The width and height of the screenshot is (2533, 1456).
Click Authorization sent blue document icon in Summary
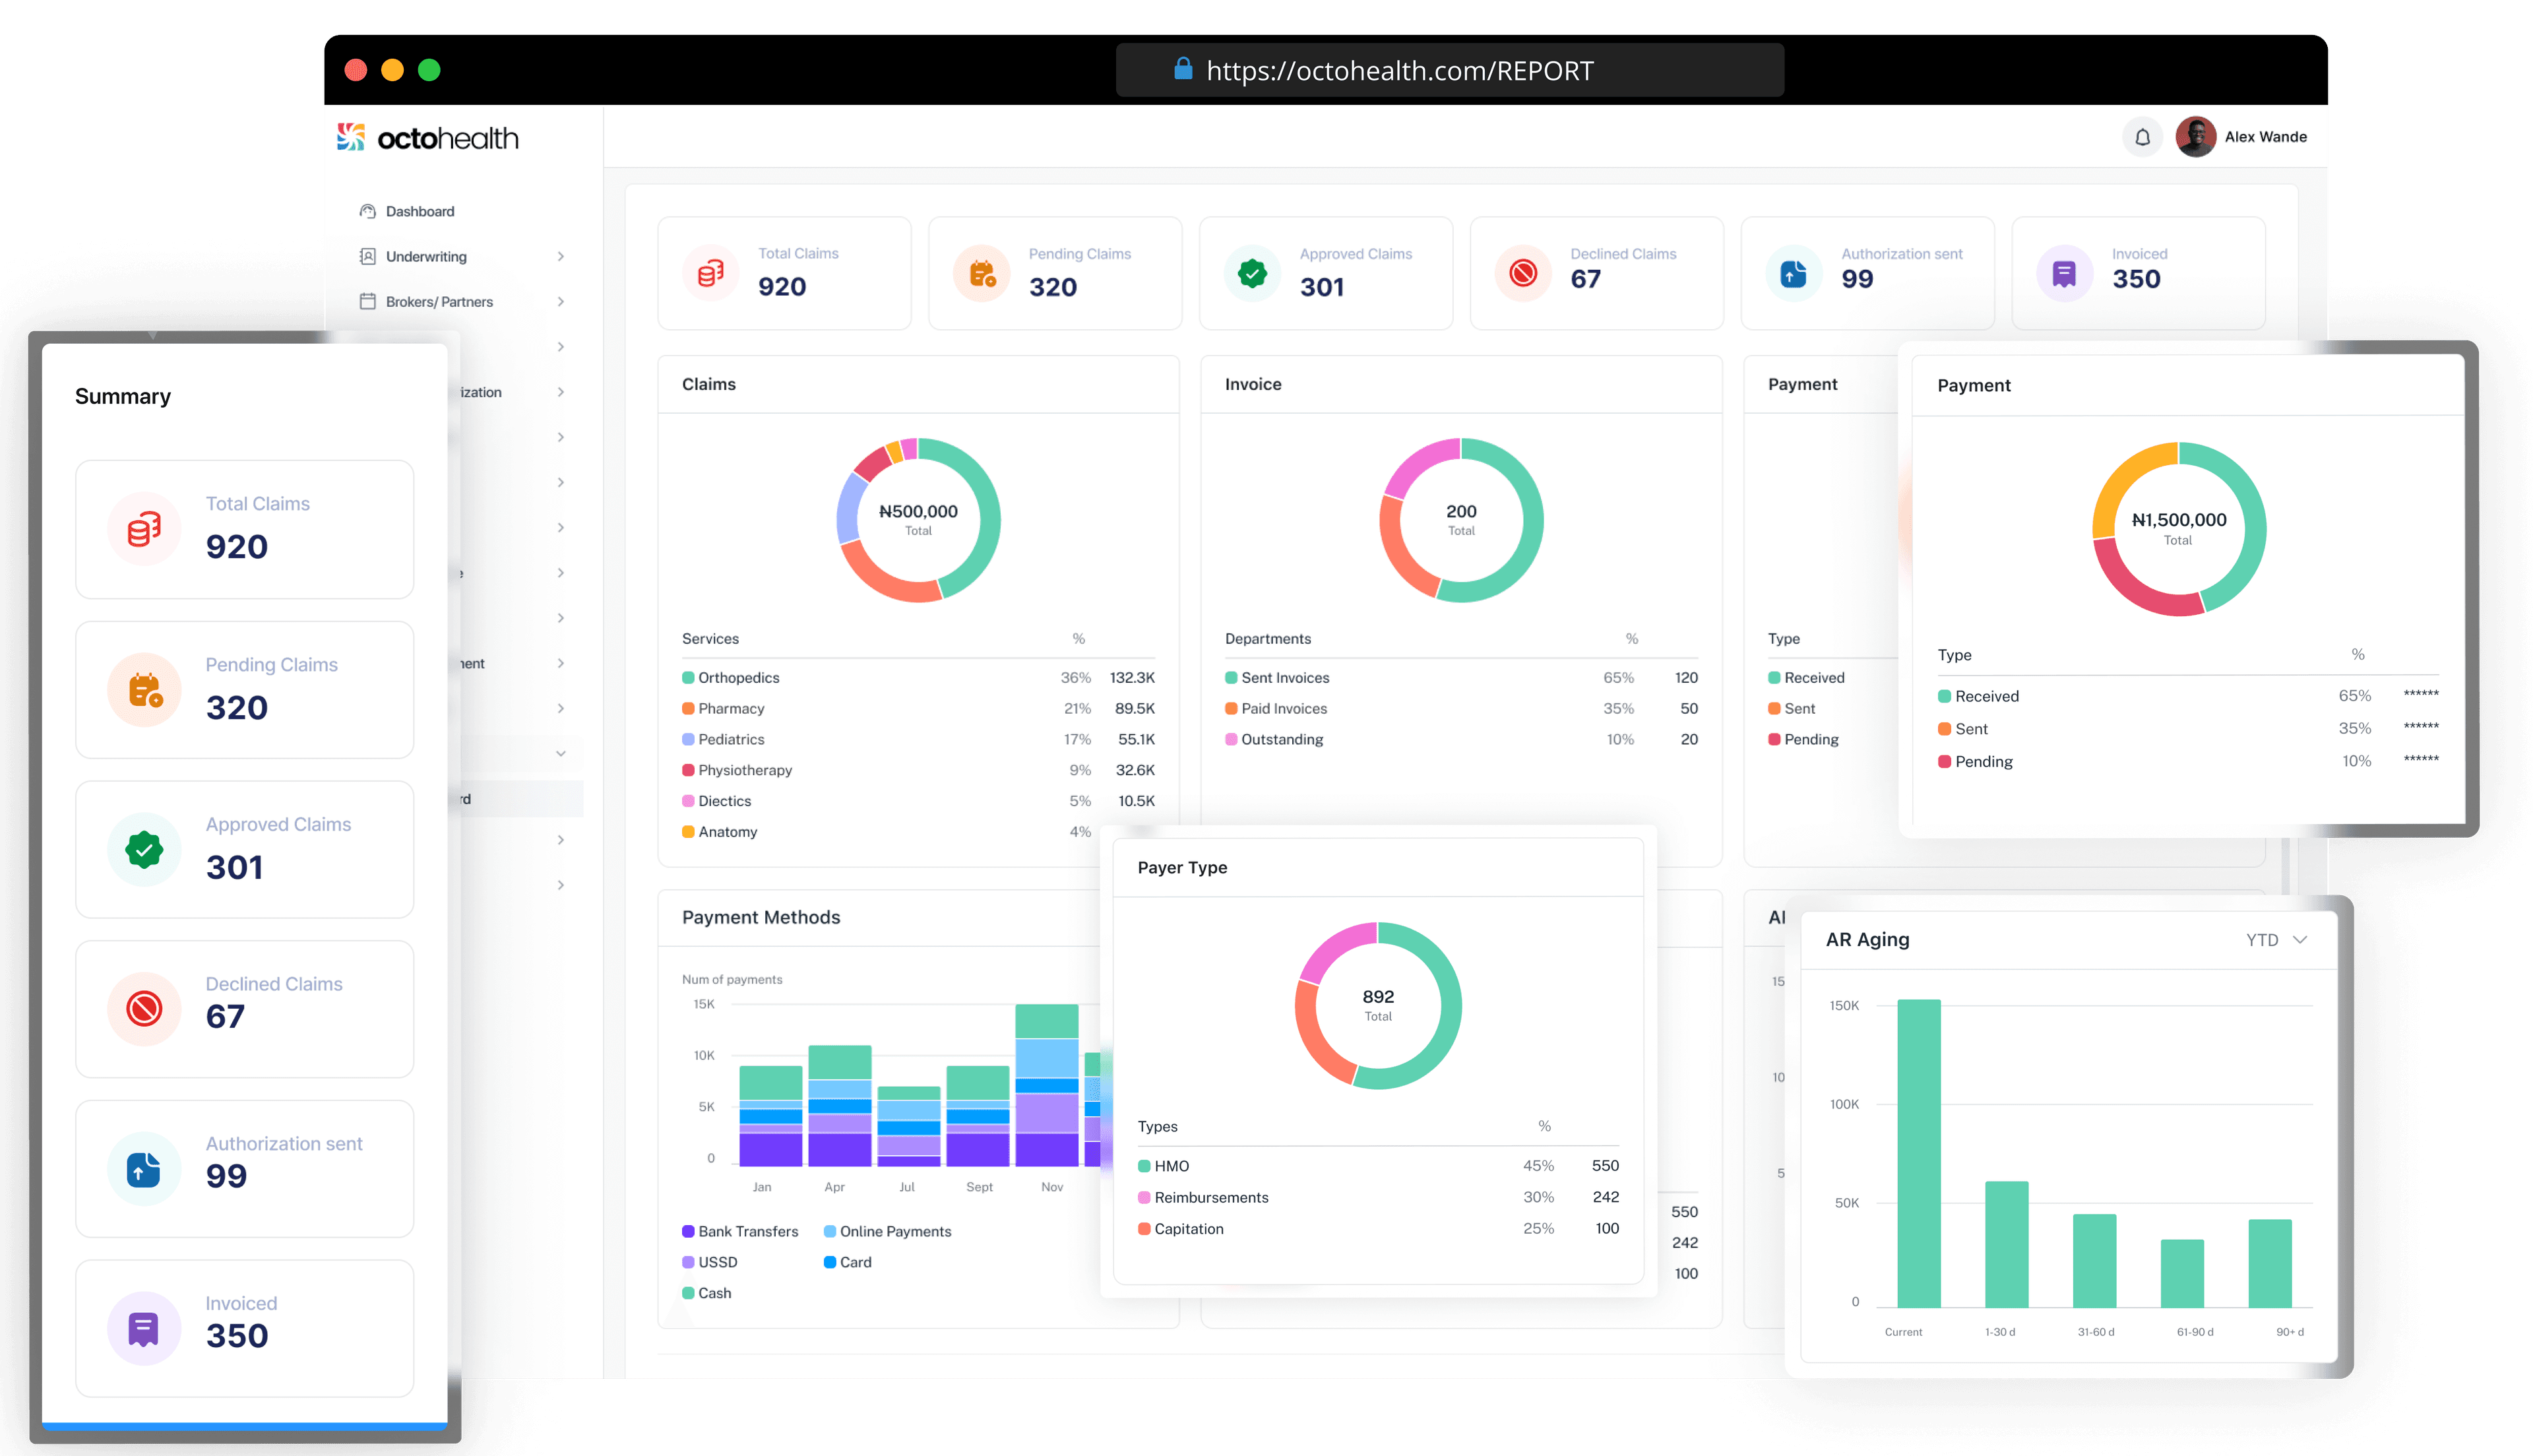(x=144, y=1169)
